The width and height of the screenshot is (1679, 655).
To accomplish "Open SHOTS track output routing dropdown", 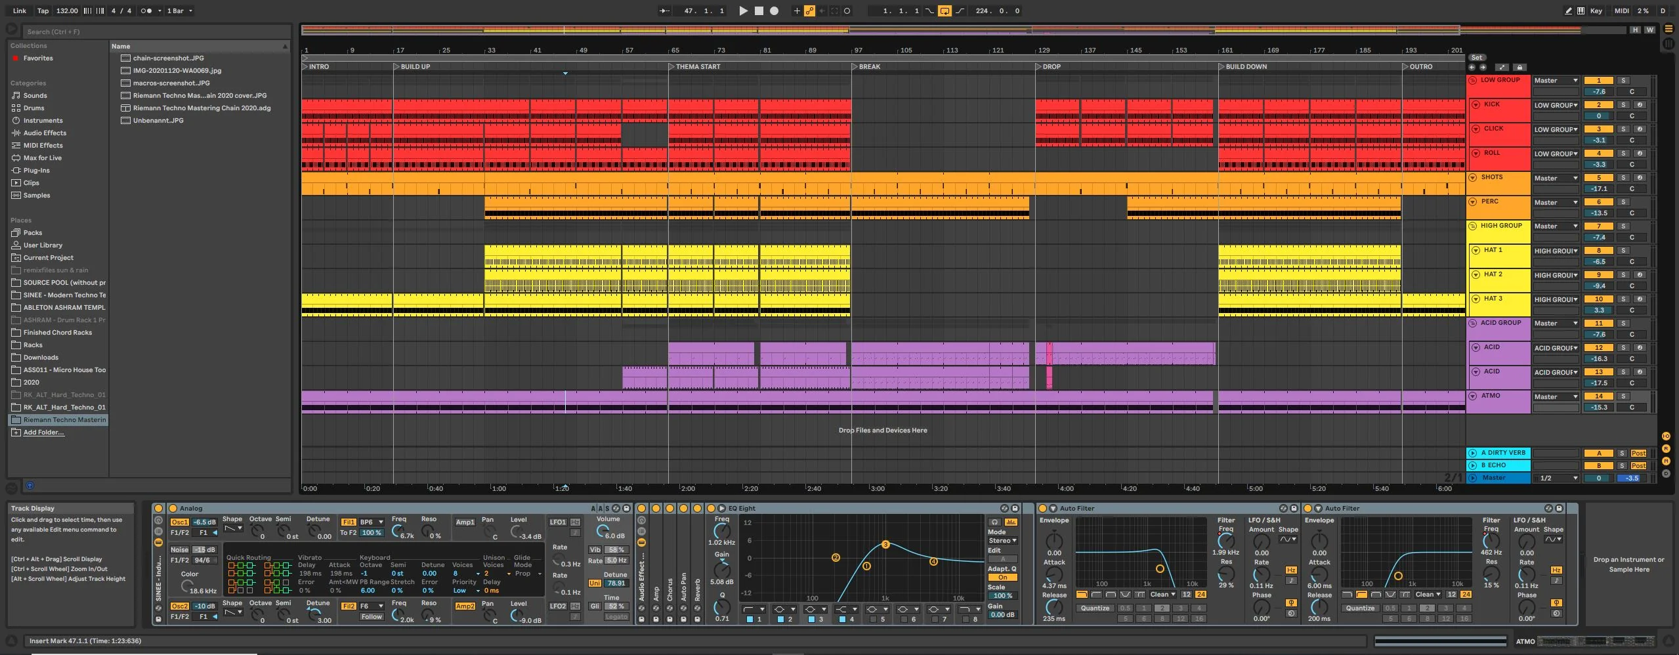I will click(1555, 178).
